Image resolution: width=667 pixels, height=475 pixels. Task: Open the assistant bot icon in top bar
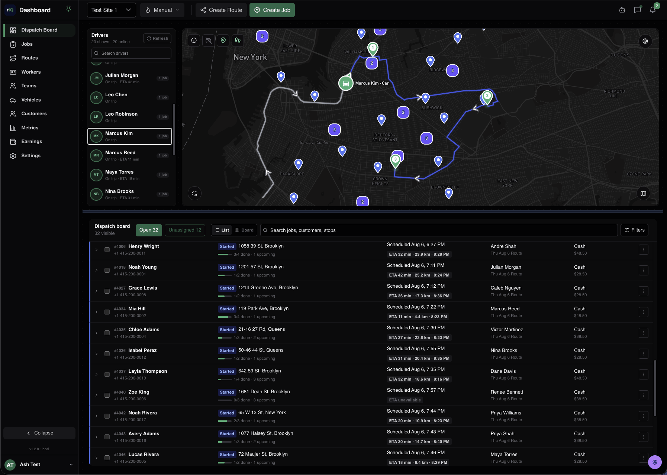(x=622, y=10)
